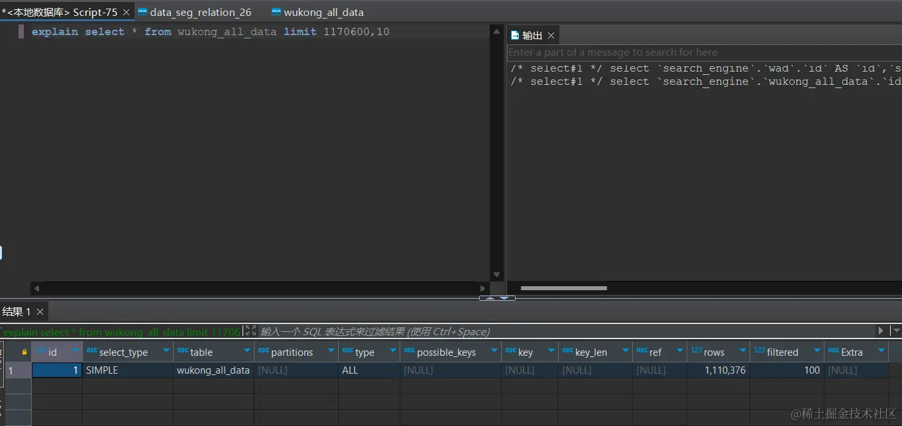Click the table icon on wukong_all_data tab

[x=276, y=12]
